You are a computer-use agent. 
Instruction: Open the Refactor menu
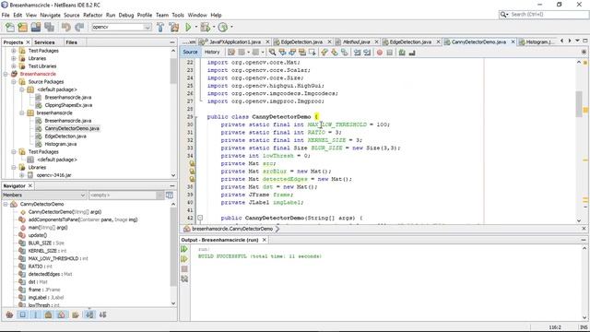pos(92,15)
